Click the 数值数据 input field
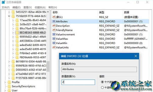The height and width of the screenshot is (92, 153). [x=78, y=82]
